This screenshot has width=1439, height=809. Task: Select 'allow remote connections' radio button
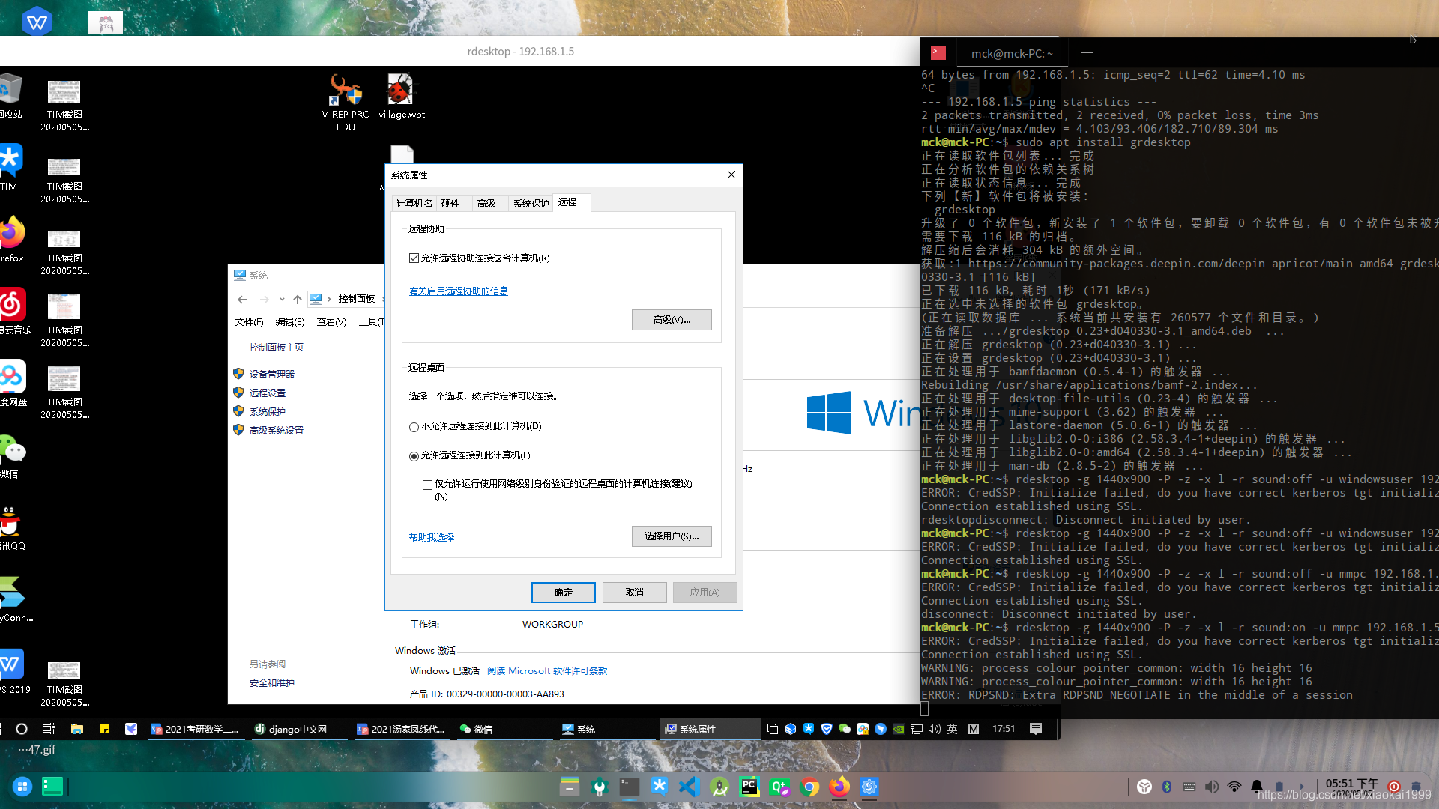point(414,456)
